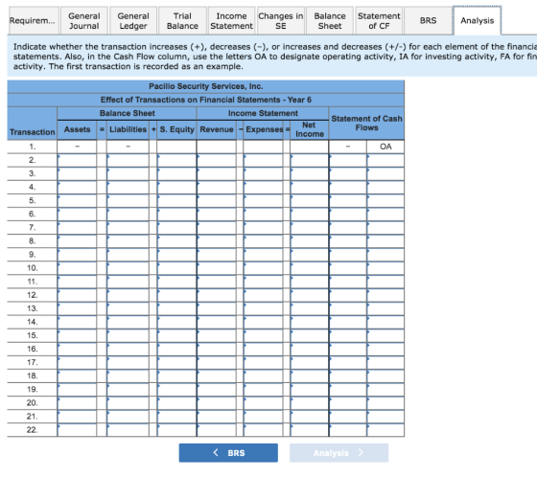Click the Net Income column header
Image resolution: width=537 pixels, height=500 pixels.
click(310, 129)
